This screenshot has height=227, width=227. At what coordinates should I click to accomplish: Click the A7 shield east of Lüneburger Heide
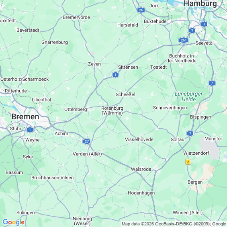(212, 83)
